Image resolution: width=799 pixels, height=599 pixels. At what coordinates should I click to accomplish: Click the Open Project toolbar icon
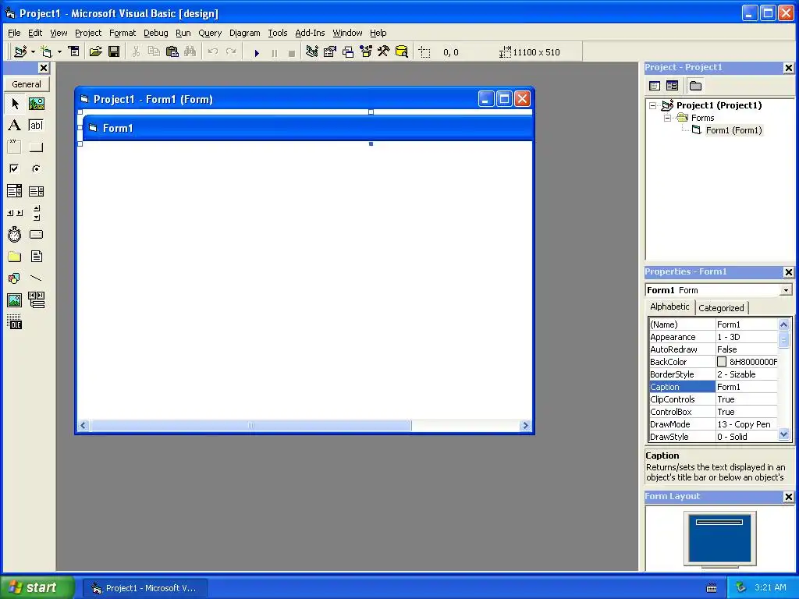96,52
